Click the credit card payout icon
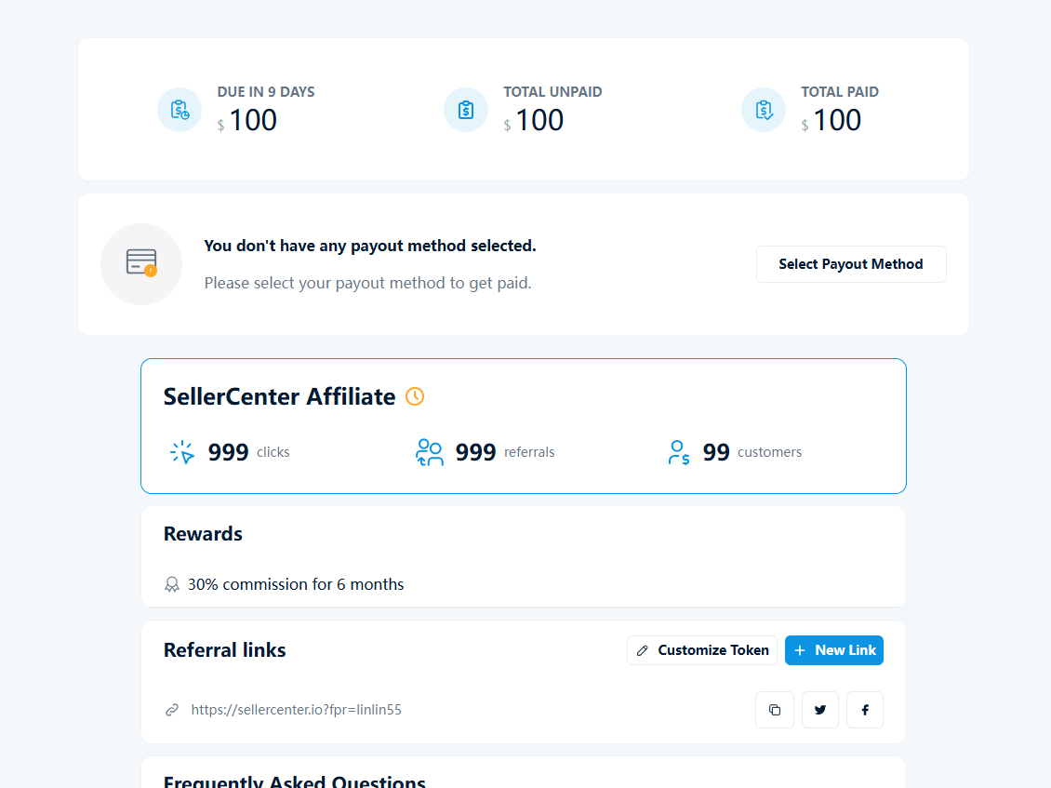 coord(140,263)
